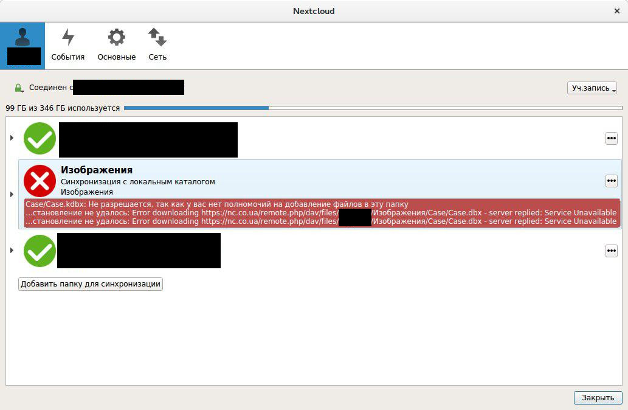Open the three-dot menu for Изображения
Image resolution: width=628 pixels, height=410 pixels.
[x=611, y=181]
